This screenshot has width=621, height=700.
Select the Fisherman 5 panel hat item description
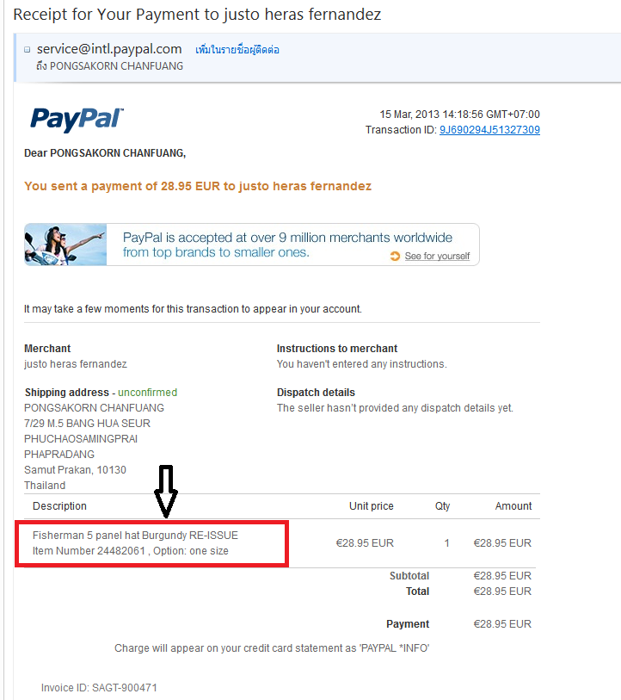tap(135, 536)
